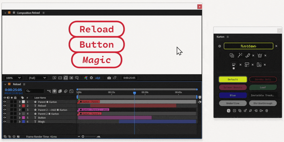Open Karton settings gear
The height and width of the screenshot is (142, 284).
[220, 46]
